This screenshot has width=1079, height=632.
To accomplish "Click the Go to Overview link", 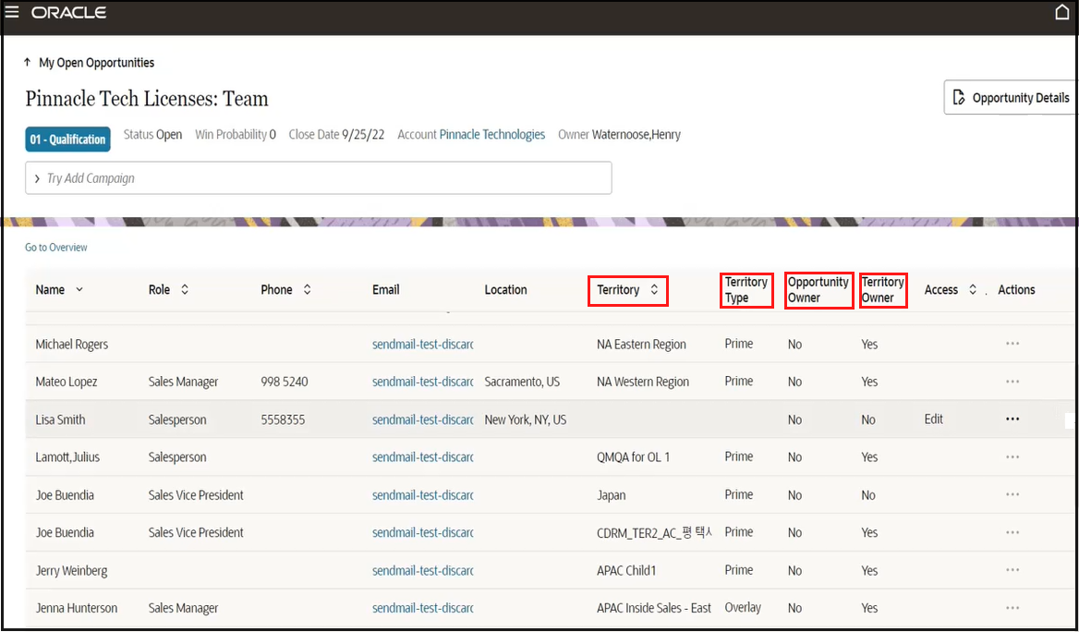I will pos(56,247).
